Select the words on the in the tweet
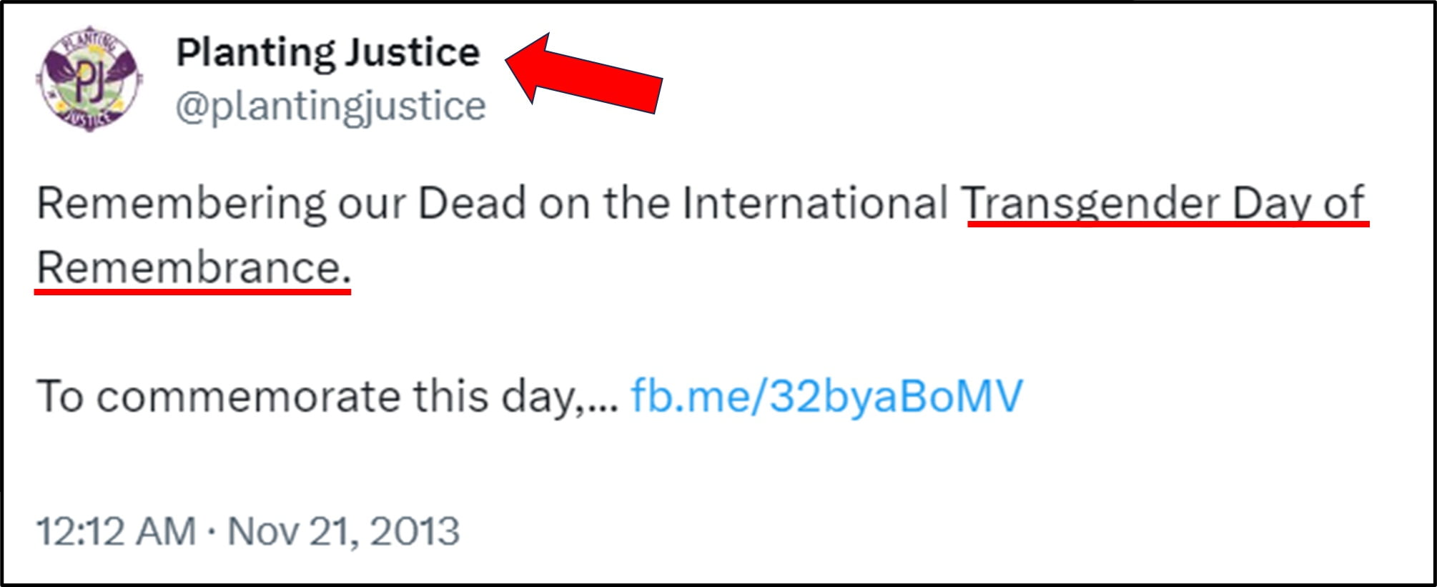 (604, 203)
